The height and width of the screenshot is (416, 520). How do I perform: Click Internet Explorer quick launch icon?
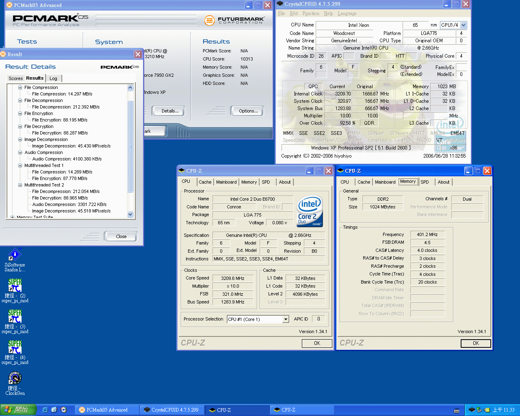click(45, 410)
